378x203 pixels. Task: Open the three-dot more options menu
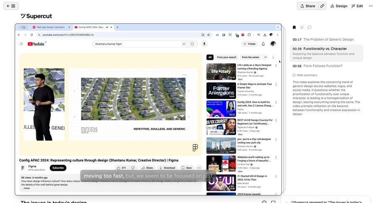coord(371,6)
